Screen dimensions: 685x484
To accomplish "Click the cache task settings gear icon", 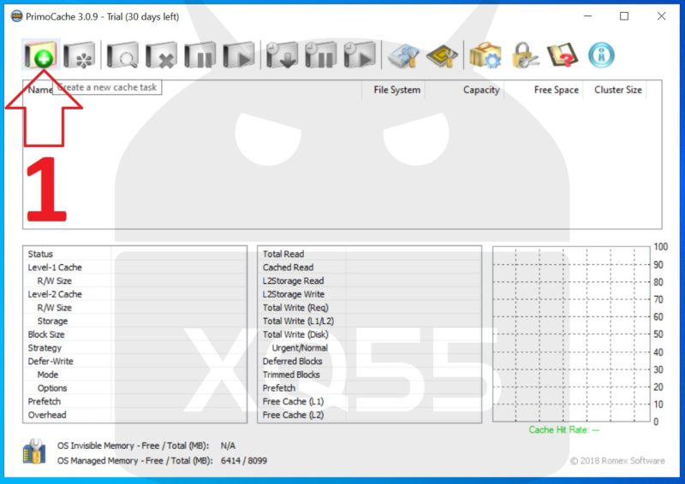I will (80, 56).
